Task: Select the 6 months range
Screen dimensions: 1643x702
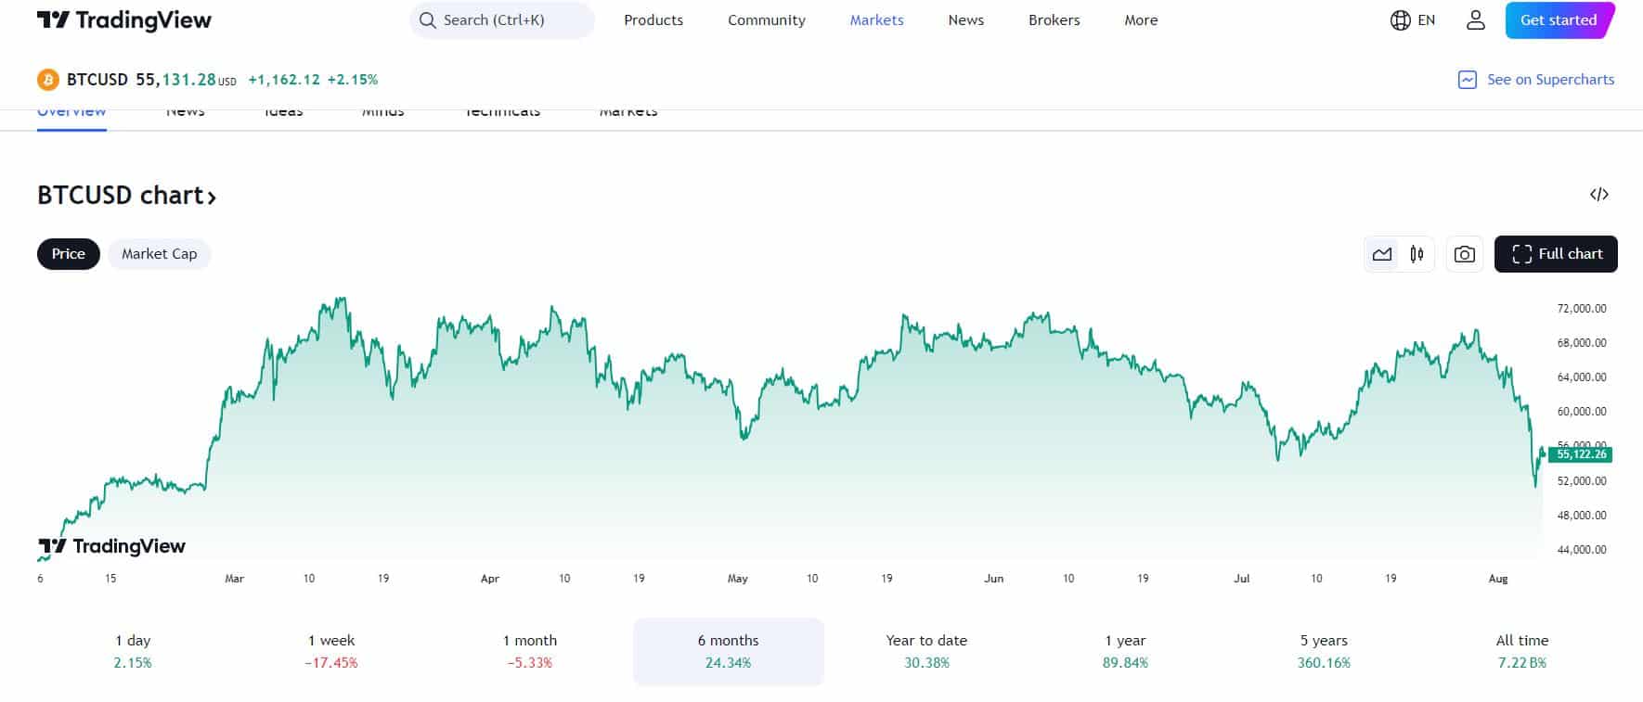Action: pyautogui.click(x=729, y=652)
